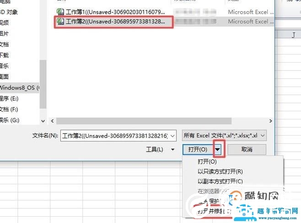This screenshot has height=223, width=301.
Task: Click column J header in Excel sheet
Action: click(293, 35)
